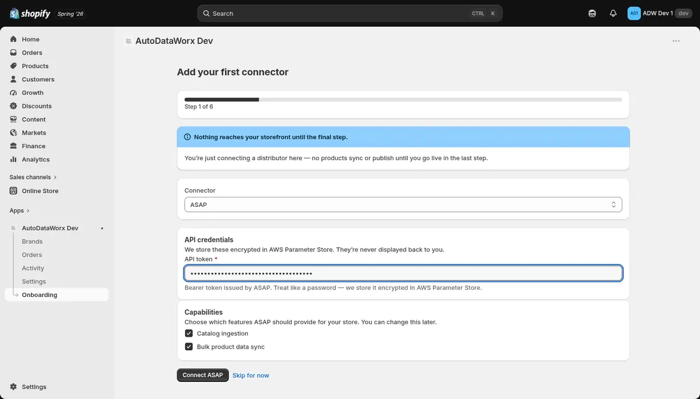Click the dev badge beside ADW Dev 1
Image resolution: width=700 pixels, height=399 pixels.
[x=683, y=14]
